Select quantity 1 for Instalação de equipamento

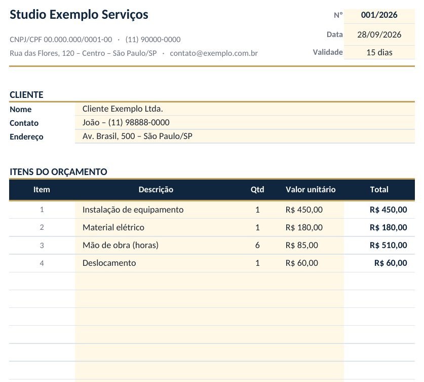(x=257, y=210)
